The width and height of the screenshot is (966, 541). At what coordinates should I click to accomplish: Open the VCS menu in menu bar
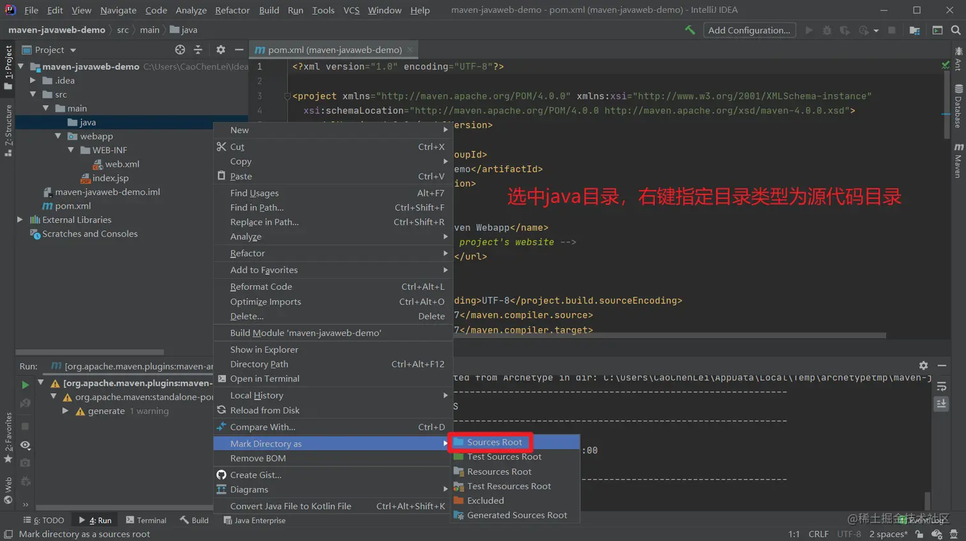(x=351, y=10)
